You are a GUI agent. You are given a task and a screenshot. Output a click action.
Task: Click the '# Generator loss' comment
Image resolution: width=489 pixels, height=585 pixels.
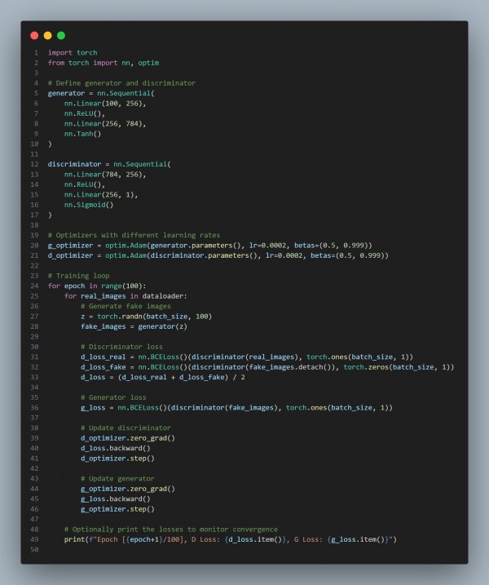113,397
